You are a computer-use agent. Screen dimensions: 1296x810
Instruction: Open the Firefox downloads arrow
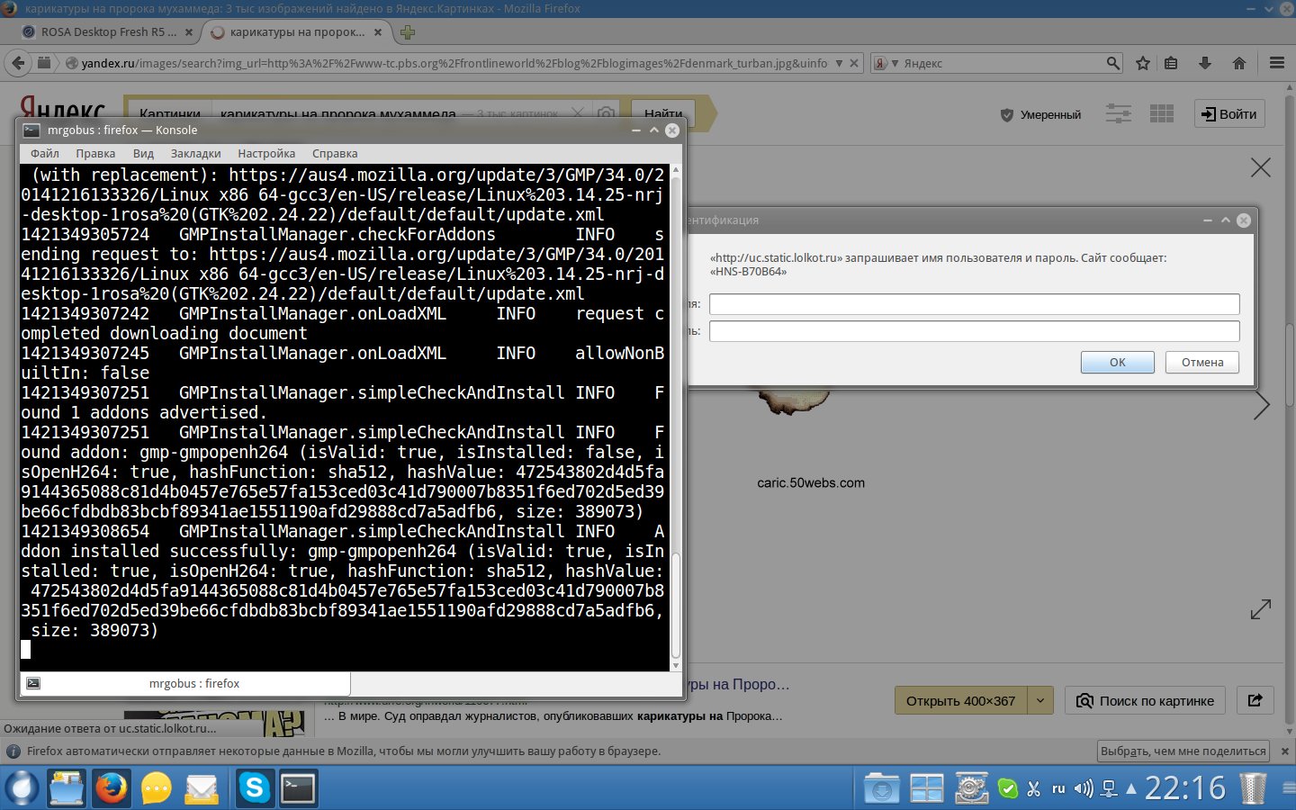1205,63
